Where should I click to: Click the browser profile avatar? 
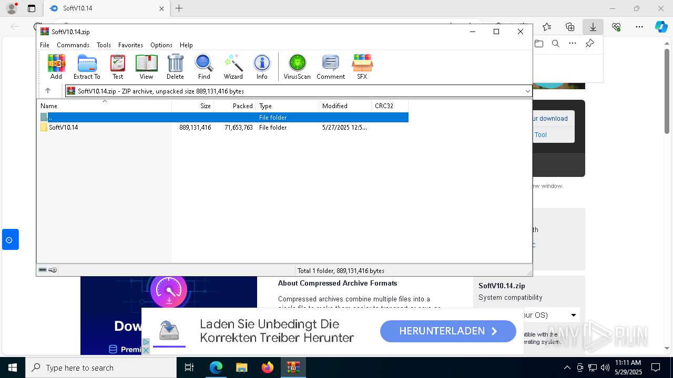(12, 8)
